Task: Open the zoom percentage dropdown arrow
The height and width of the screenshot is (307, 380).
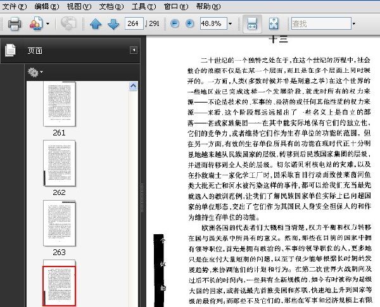Action: (x=231, y=23)
